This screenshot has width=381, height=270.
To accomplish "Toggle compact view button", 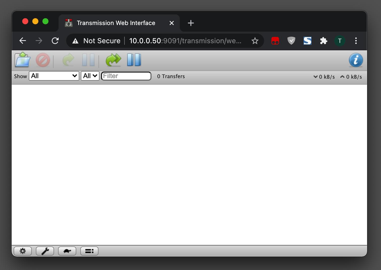I will [89, 251].
